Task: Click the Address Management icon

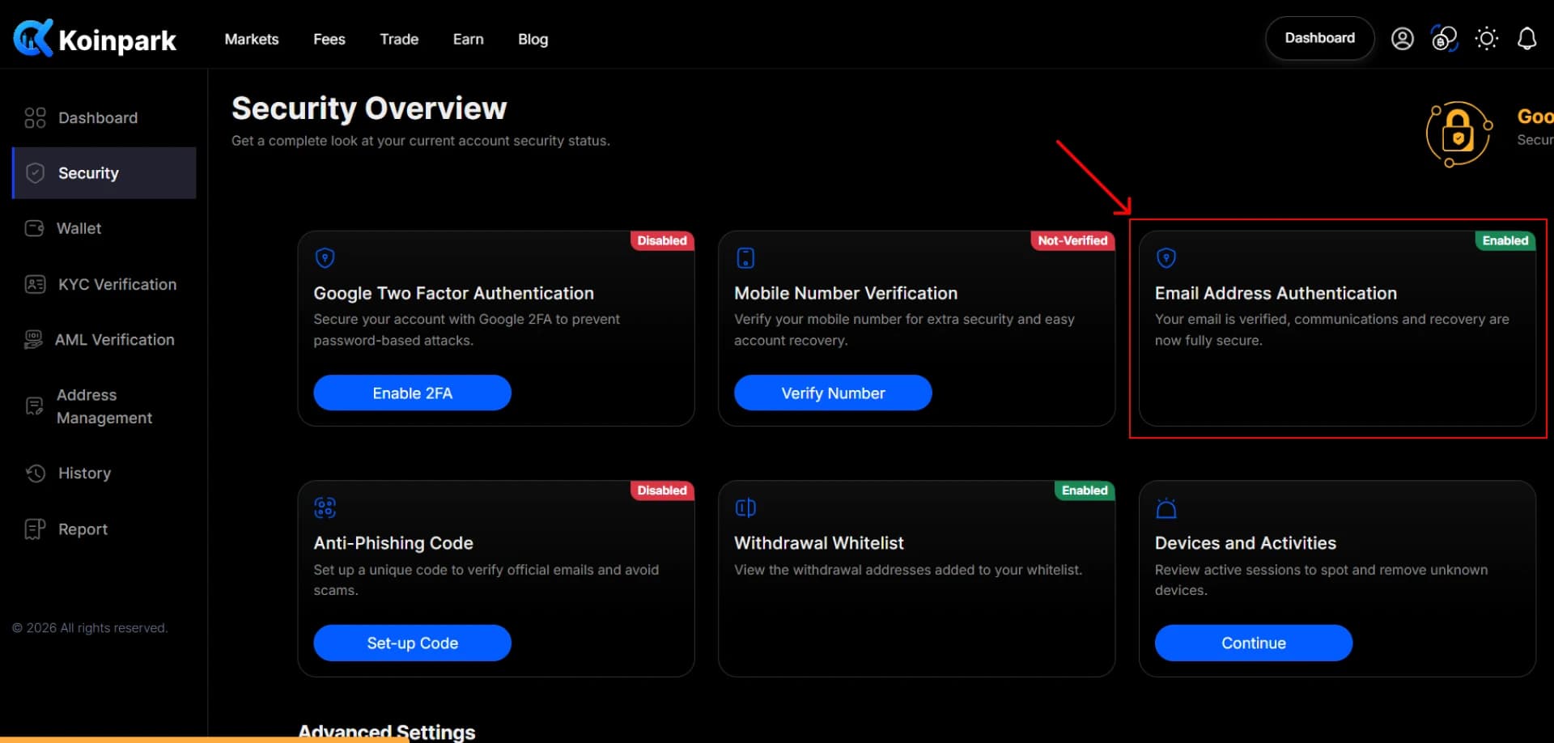Action: [x=34, y=406]
